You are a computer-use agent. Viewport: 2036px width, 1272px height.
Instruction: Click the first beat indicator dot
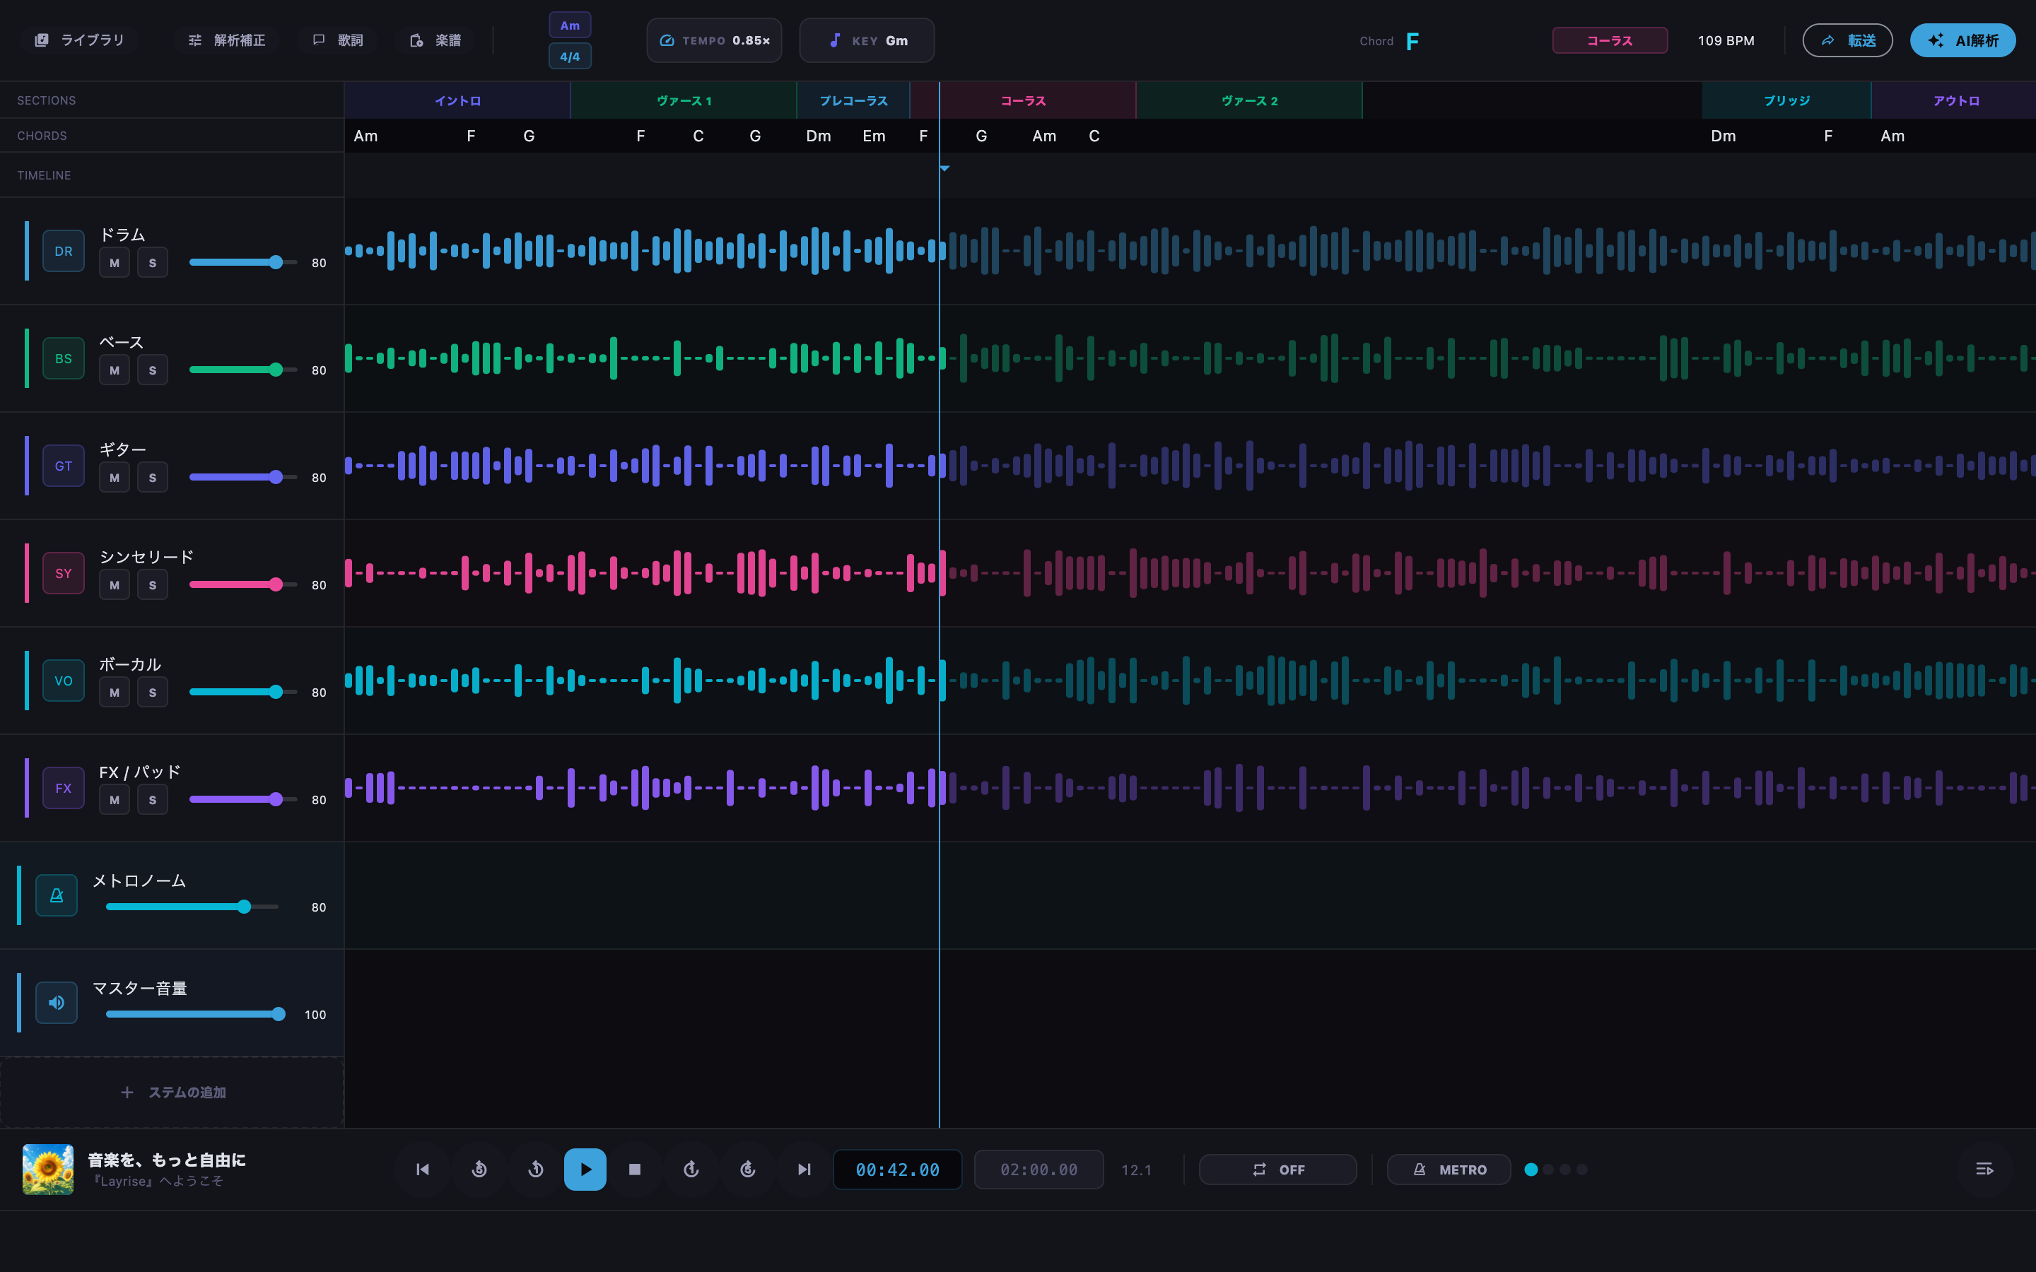(x=1531, y=1170)
